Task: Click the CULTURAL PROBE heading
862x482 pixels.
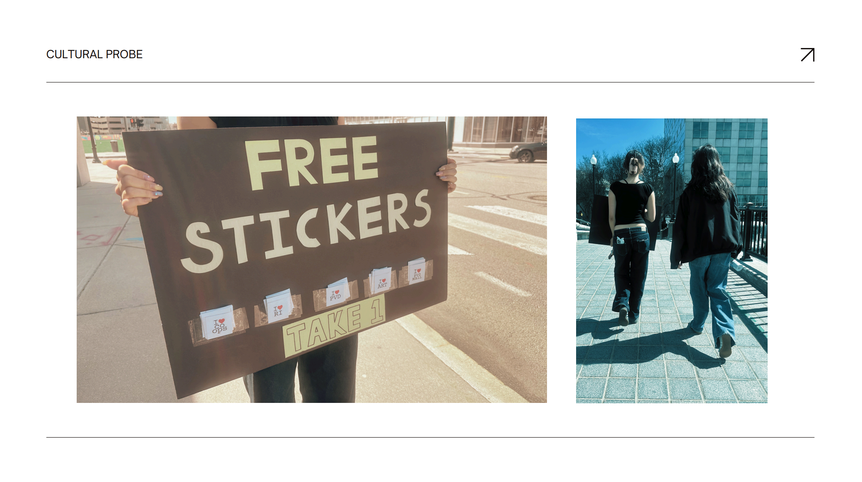Action: point(94,54)
